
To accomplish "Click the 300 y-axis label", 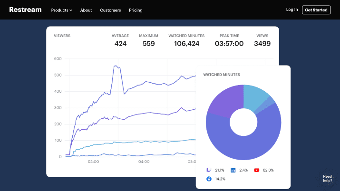I will tap(58, 108).
